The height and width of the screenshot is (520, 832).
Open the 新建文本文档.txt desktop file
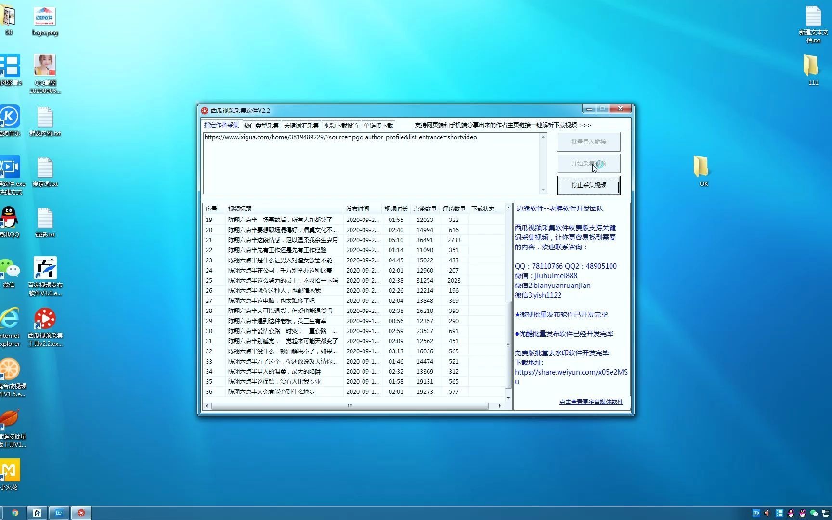pyautogui.click(x=813, y=24)
